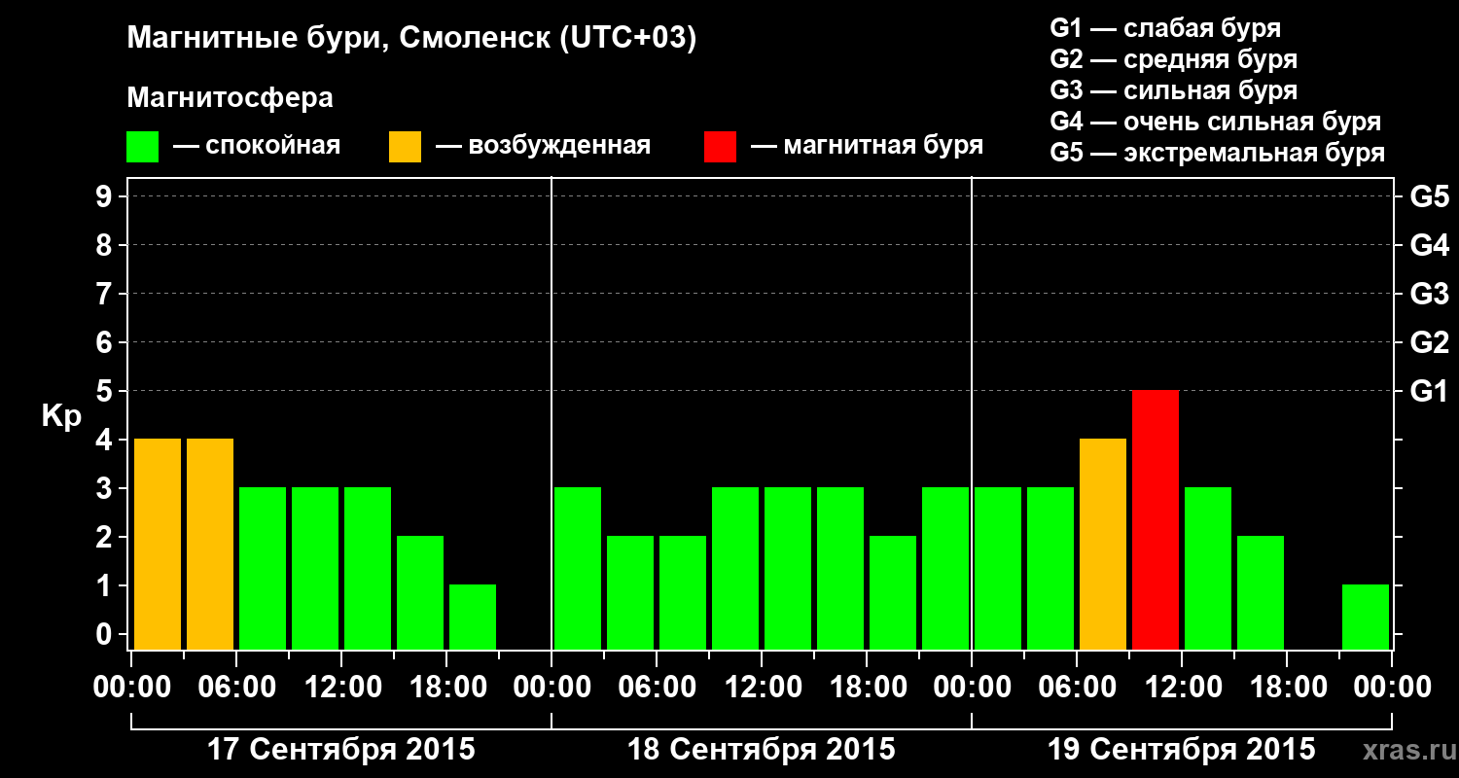Click 'G5 — экстремальная буря' legend line

click(x=1218, y=153)
